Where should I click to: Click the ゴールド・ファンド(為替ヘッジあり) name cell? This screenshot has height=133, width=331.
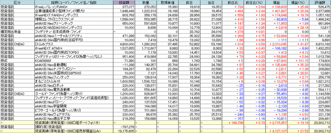74,94
